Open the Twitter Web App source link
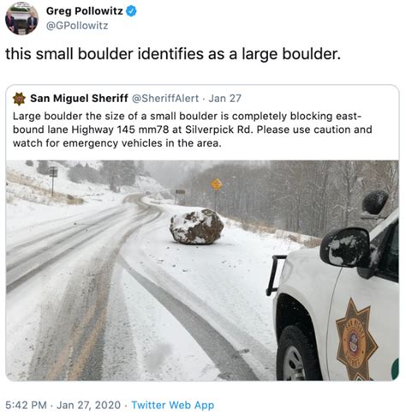Viewport: 406px width, 416px height. (x=173, y=405)
